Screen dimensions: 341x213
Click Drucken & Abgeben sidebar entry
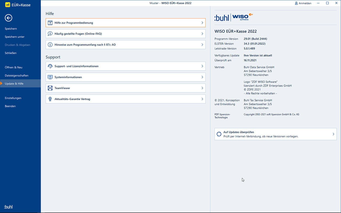tap(21, 45)
